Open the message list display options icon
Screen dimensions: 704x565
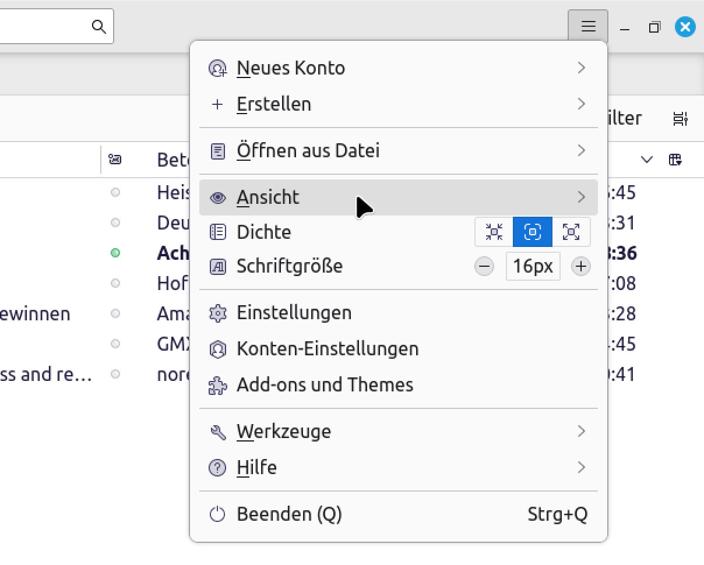tap(680, 118)
